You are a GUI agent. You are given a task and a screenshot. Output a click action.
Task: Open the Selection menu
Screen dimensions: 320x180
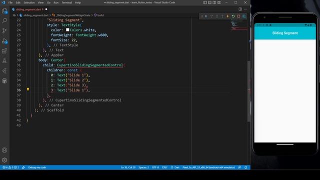click(x=29, y=2)
